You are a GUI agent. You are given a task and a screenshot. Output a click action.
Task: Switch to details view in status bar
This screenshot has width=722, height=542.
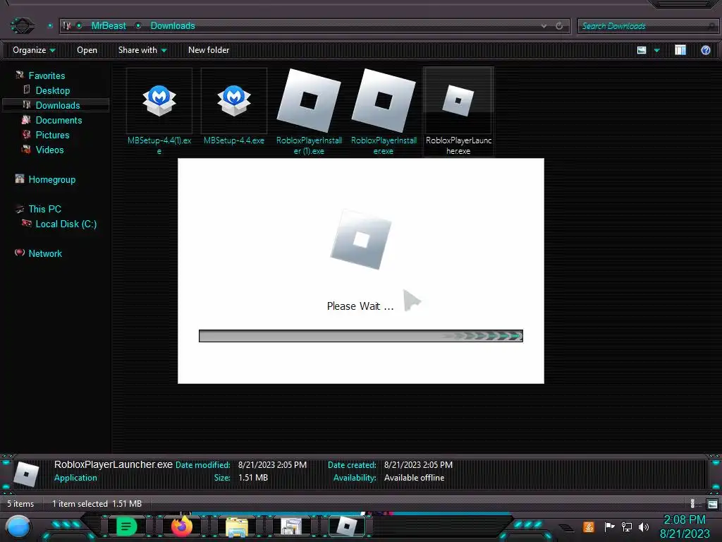[693, 504]
